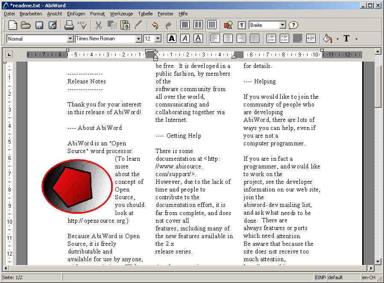Open the text color dropdown arrow
The height and width of the screenshot is (283, 384).
click(356, 39)
